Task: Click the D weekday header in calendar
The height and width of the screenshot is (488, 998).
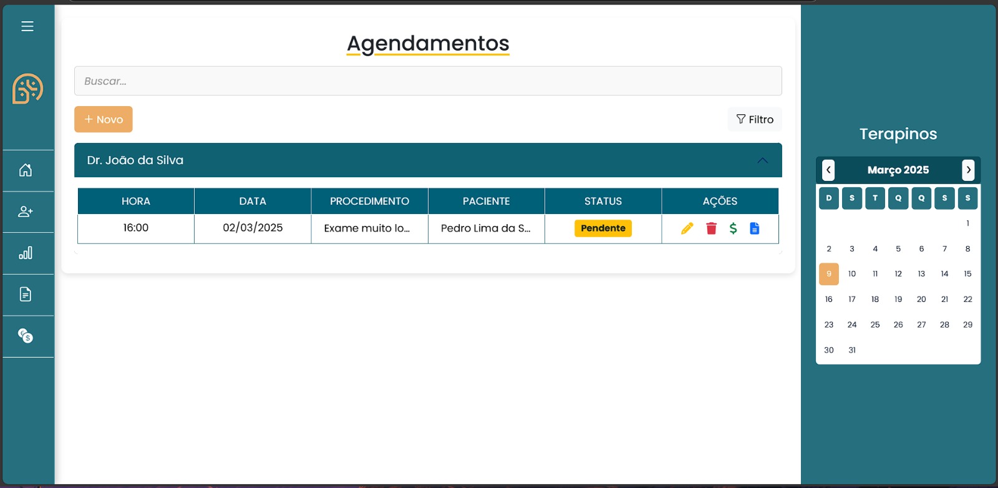Action: (829, 198)
